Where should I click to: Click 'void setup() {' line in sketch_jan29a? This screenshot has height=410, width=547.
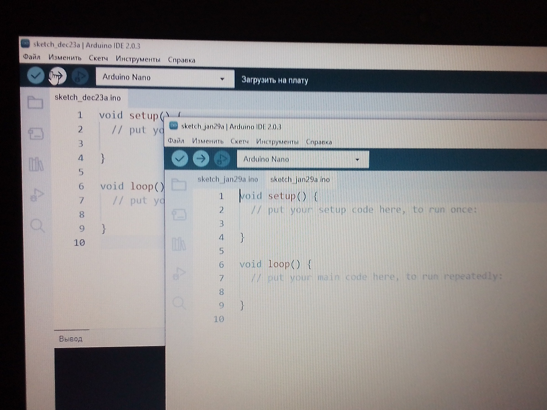tap(279, 196)
